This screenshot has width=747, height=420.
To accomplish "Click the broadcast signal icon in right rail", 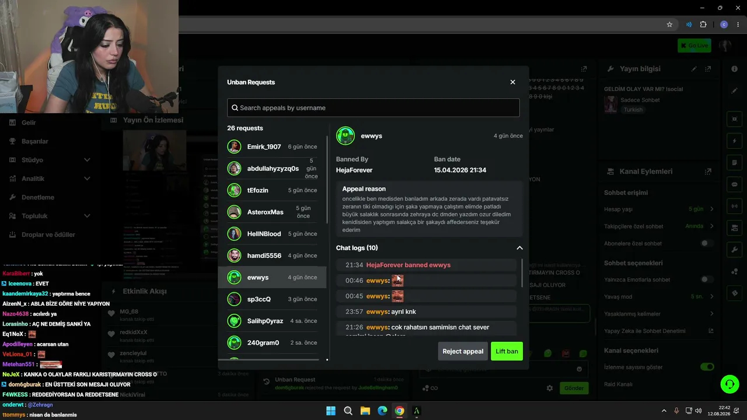I will click(x=734, y=206).
